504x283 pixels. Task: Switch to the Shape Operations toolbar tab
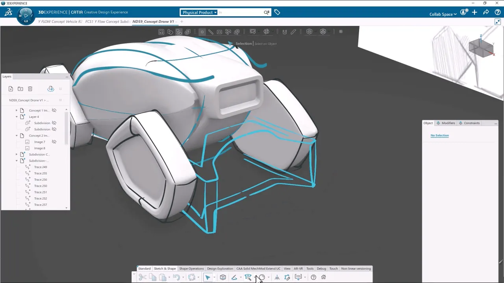pos(191,268)
